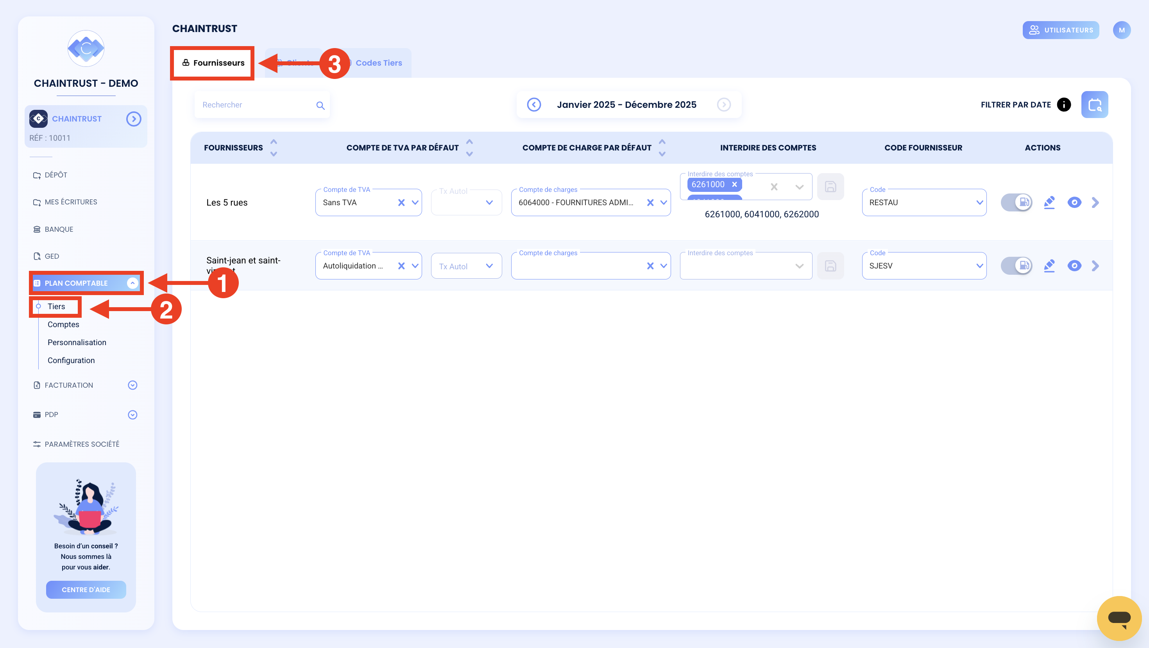This screenshot has height=648, width=1149.
Task: Click supplier name Les 5 rues
Action: coord(227,202)
